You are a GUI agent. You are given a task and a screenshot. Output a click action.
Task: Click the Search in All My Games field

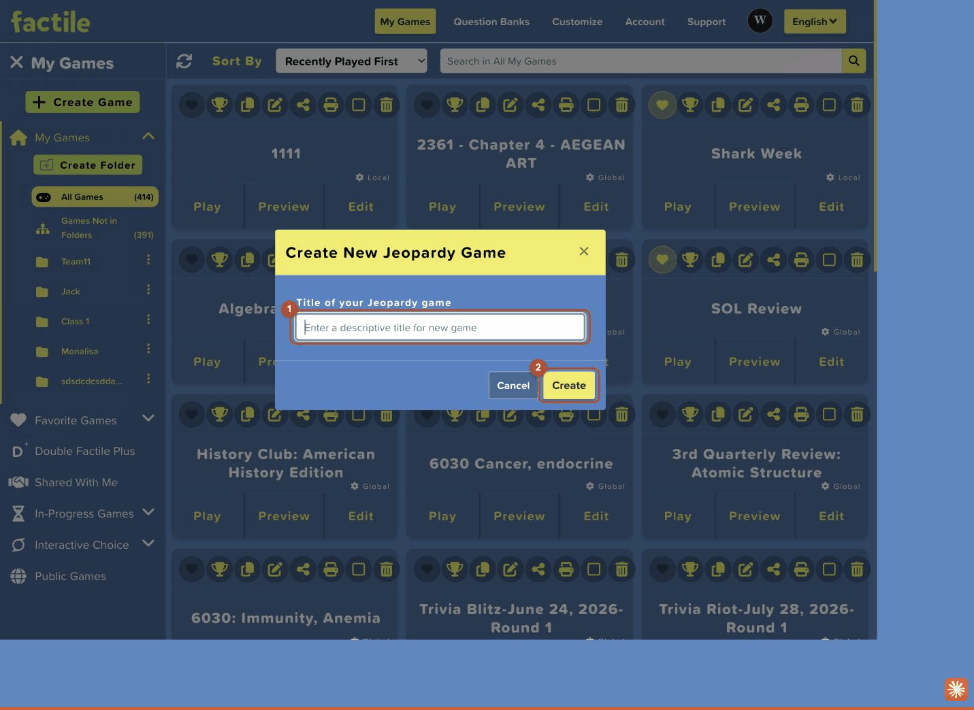click(641, 61)
